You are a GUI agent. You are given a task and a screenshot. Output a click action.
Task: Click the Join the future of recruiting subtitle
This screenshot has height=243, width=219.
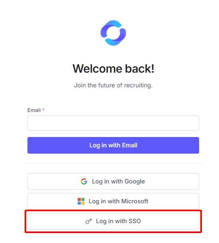[113, 85]
